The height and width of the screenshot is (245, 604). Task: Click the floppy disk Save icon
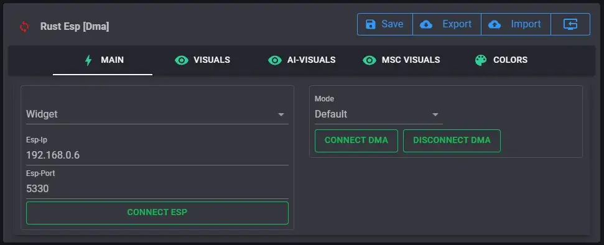[370, 24]
